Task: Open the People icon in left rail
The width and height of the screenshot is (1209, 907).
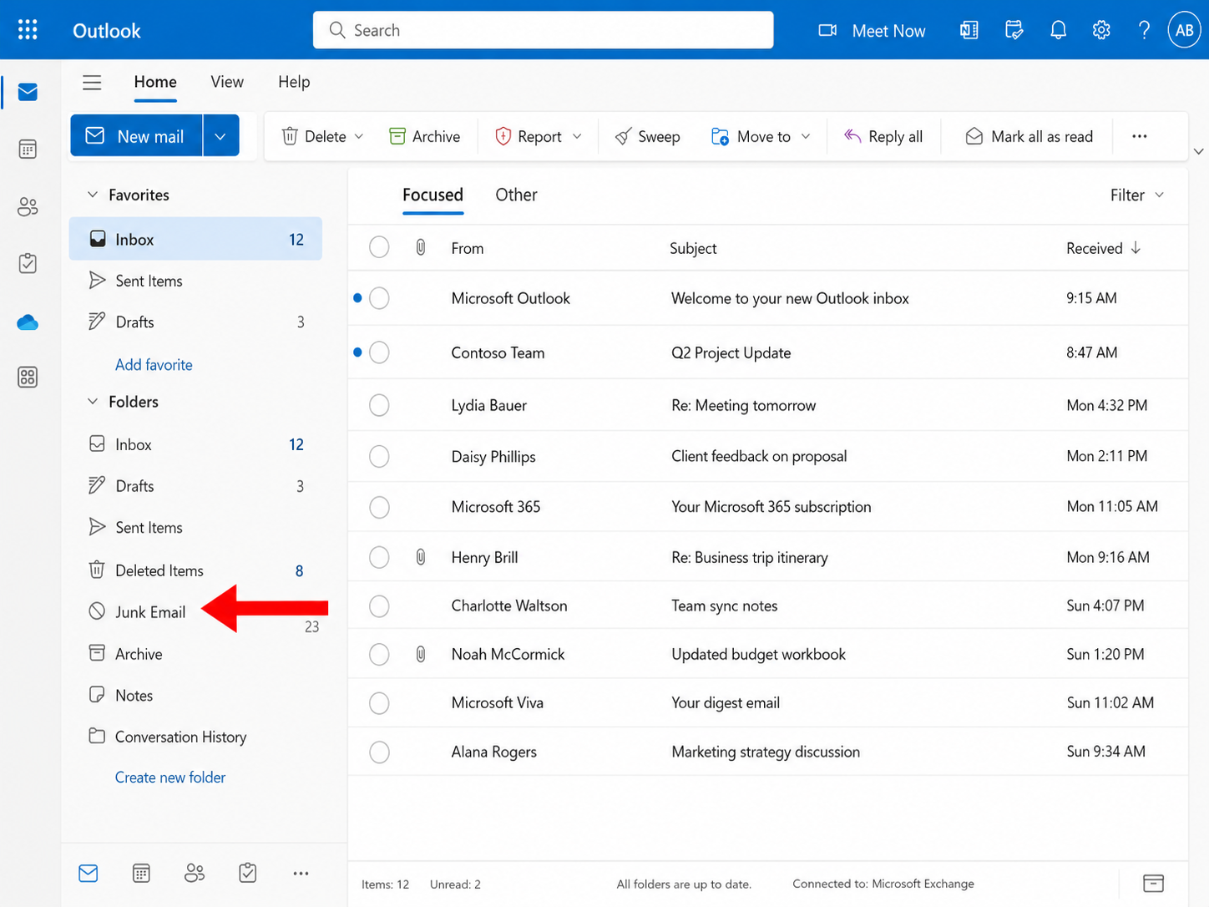Action: click(28, 206)
